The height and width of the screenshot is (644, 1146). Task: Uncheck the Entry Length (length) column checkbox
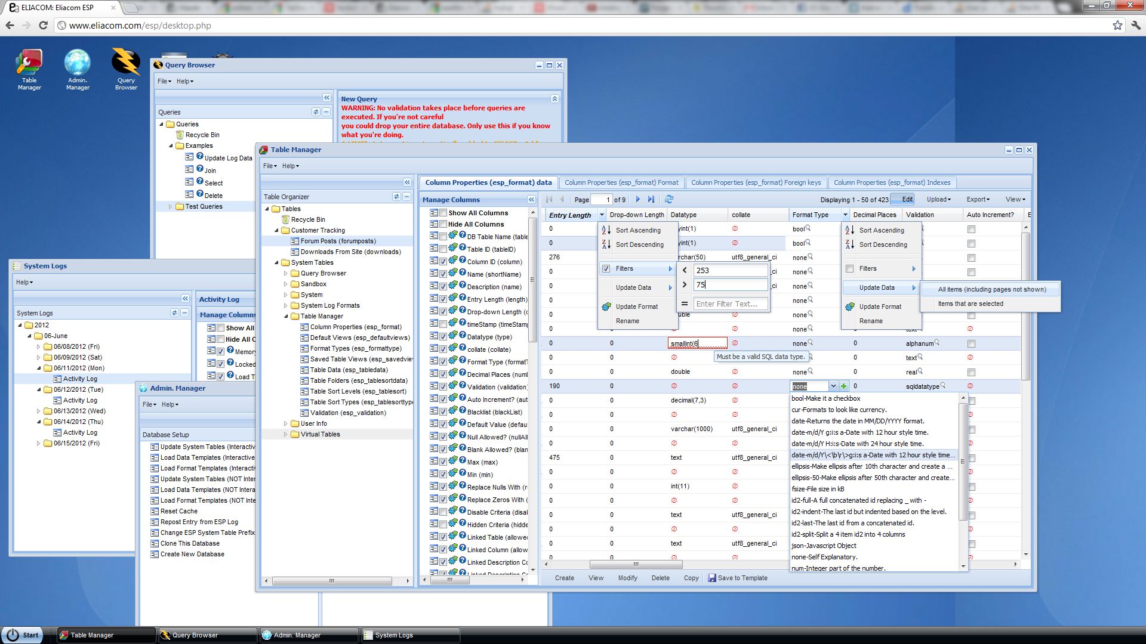443,299
